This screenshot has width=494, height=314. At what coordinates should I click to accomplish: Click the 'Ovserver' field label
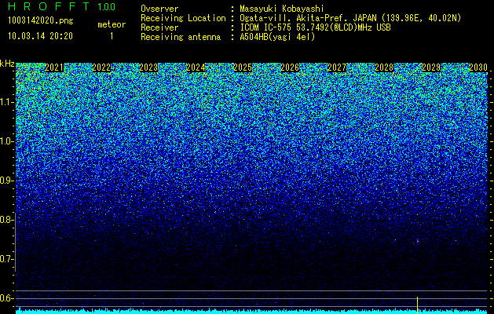coord(159,9)
